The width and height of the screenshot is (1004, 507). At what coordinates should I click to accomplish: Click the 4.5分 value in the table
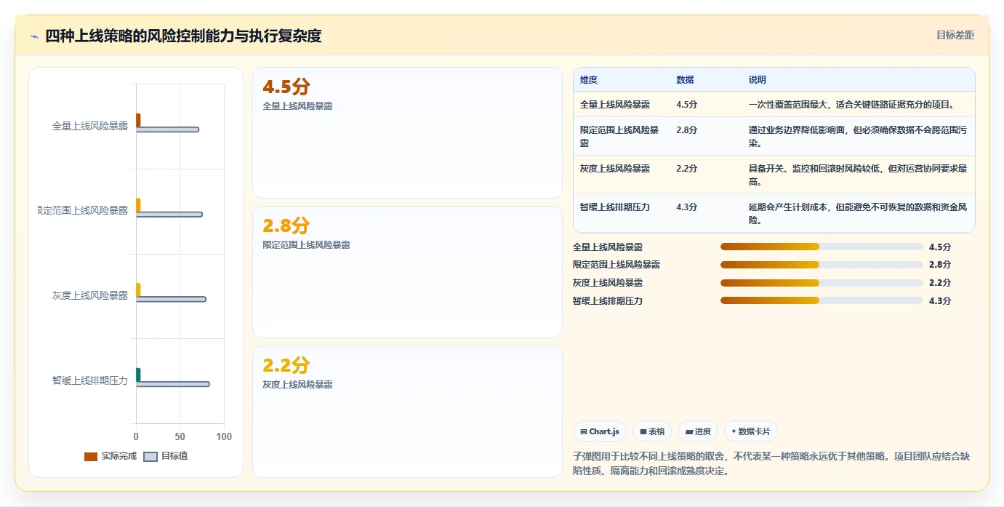(x=686, y=105)
